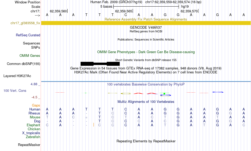Screen dimensions: 251x151
Task: Open Publications: Sequences in Scientific Articles title
Action: [x=146, y=39]
